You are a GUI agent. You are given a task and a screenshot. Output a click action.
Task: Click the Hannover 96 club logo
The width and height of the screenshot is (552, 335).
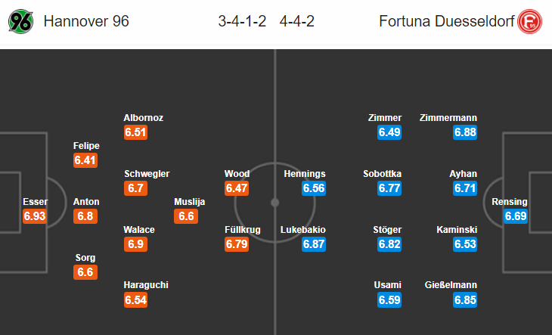tap(20, 21)
